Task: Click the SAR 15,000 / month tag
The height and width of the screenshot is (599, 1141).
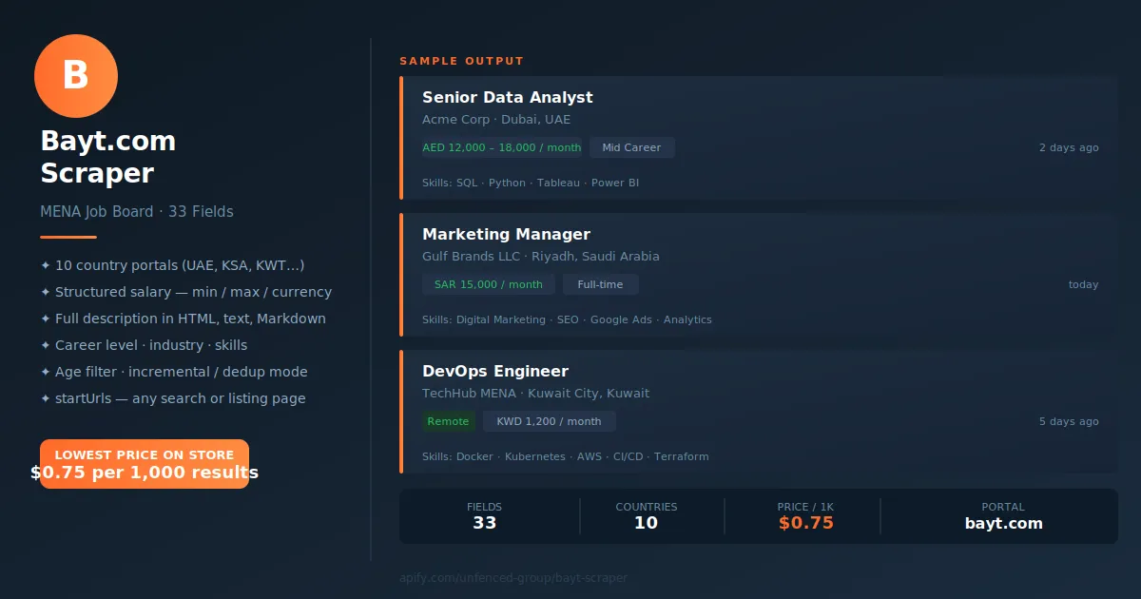Action: (489, 284)
